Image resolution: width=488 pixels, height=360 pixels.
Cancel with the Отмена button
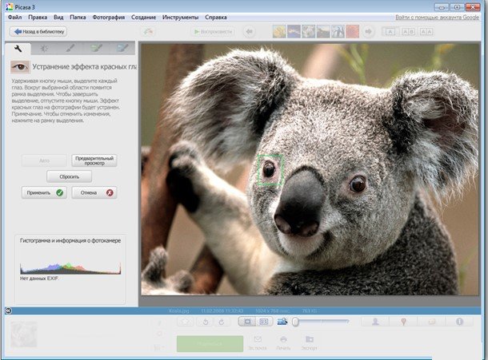click(94, 192)
